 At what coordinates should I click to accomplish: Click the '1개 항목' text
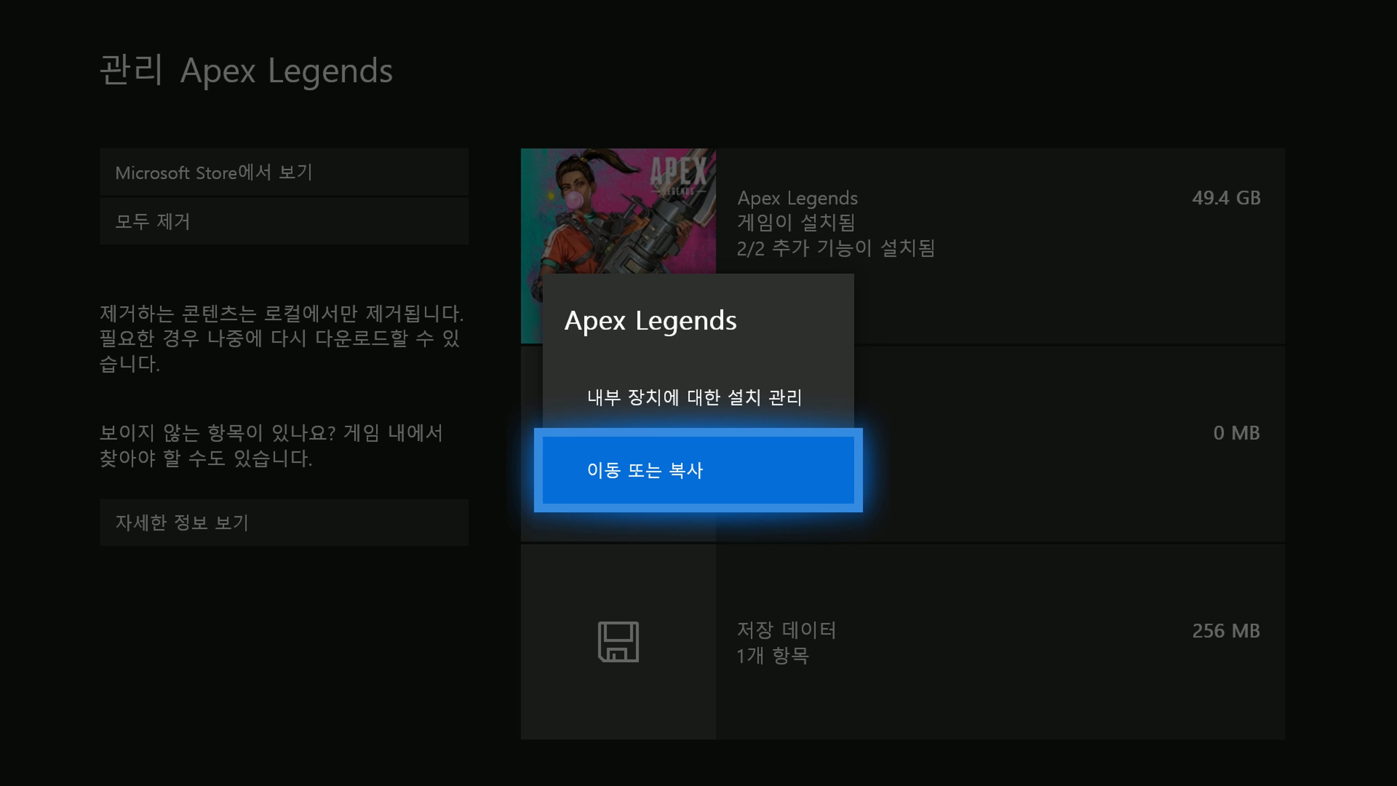point(773,656)
